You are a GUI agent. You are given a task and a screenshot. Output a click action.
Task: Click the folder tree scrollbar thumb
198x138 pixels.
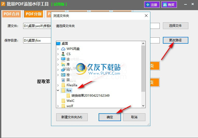(x=143, y=69)
